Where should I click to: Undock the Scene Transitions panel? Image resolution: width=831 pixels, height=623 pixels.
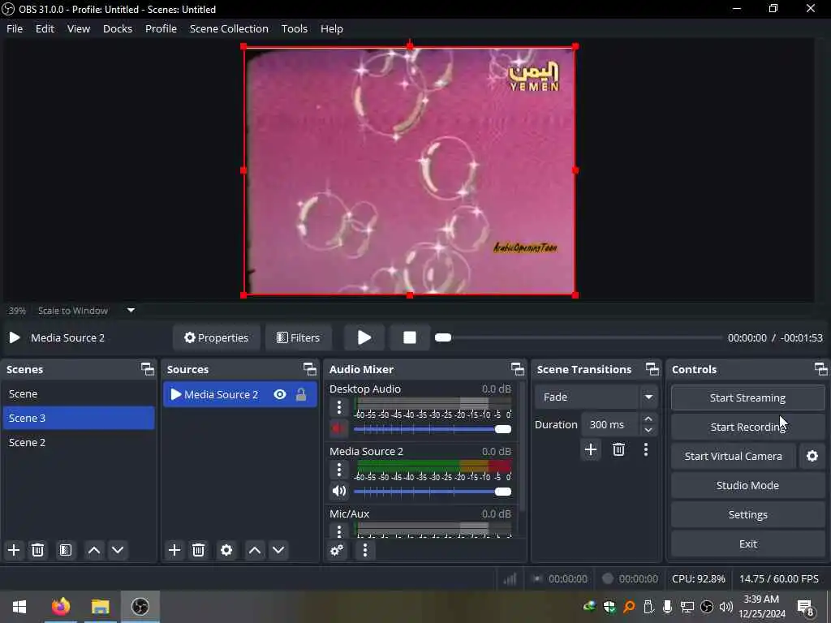[652, 369]
